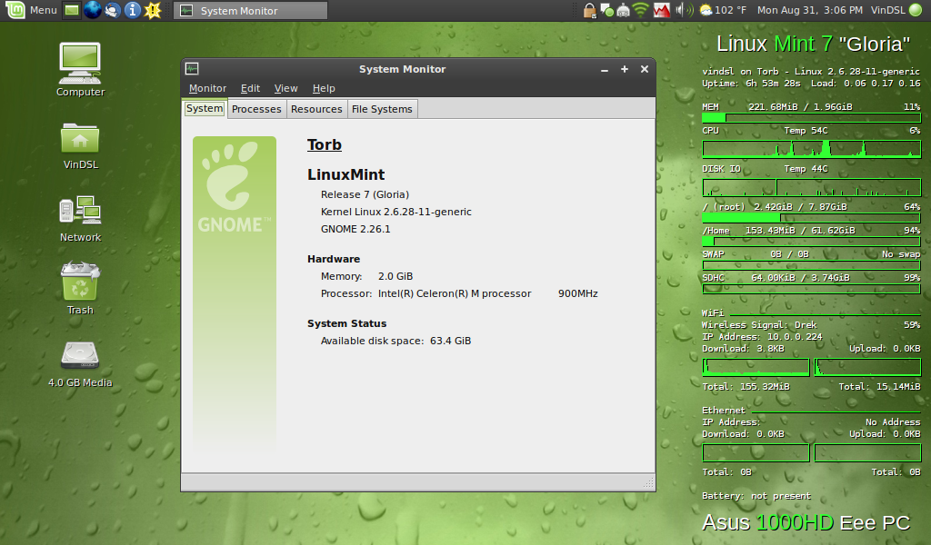This screenshot has height=545, width=931.
Task: Open the Linux Mint menu logo
Action: tap(15, 9)
